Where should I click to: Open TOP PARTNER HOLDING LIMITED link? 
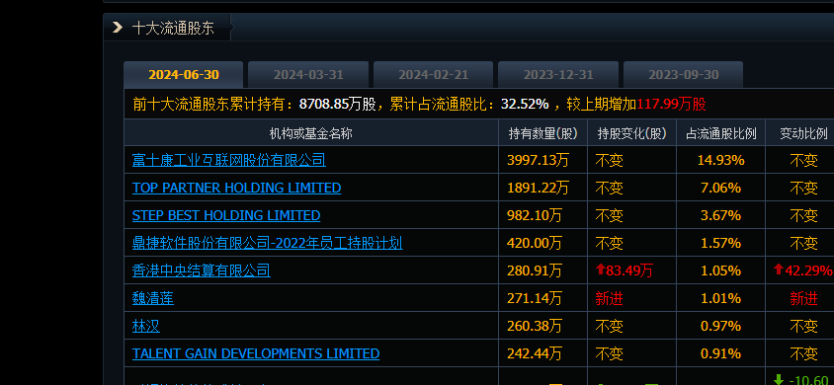coord(237,188)
